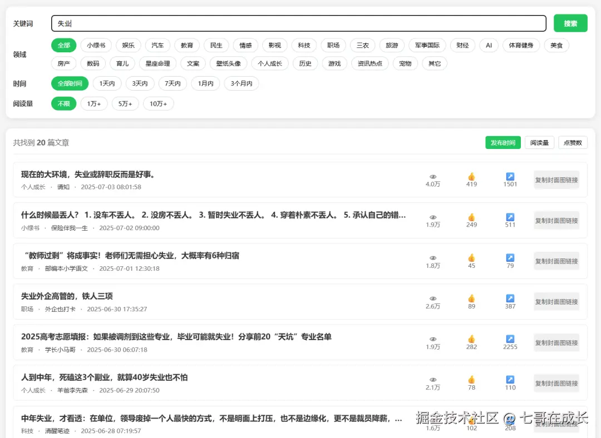Switch to the 科技 category tab
The image size is (601, 438).
point(304,45)
